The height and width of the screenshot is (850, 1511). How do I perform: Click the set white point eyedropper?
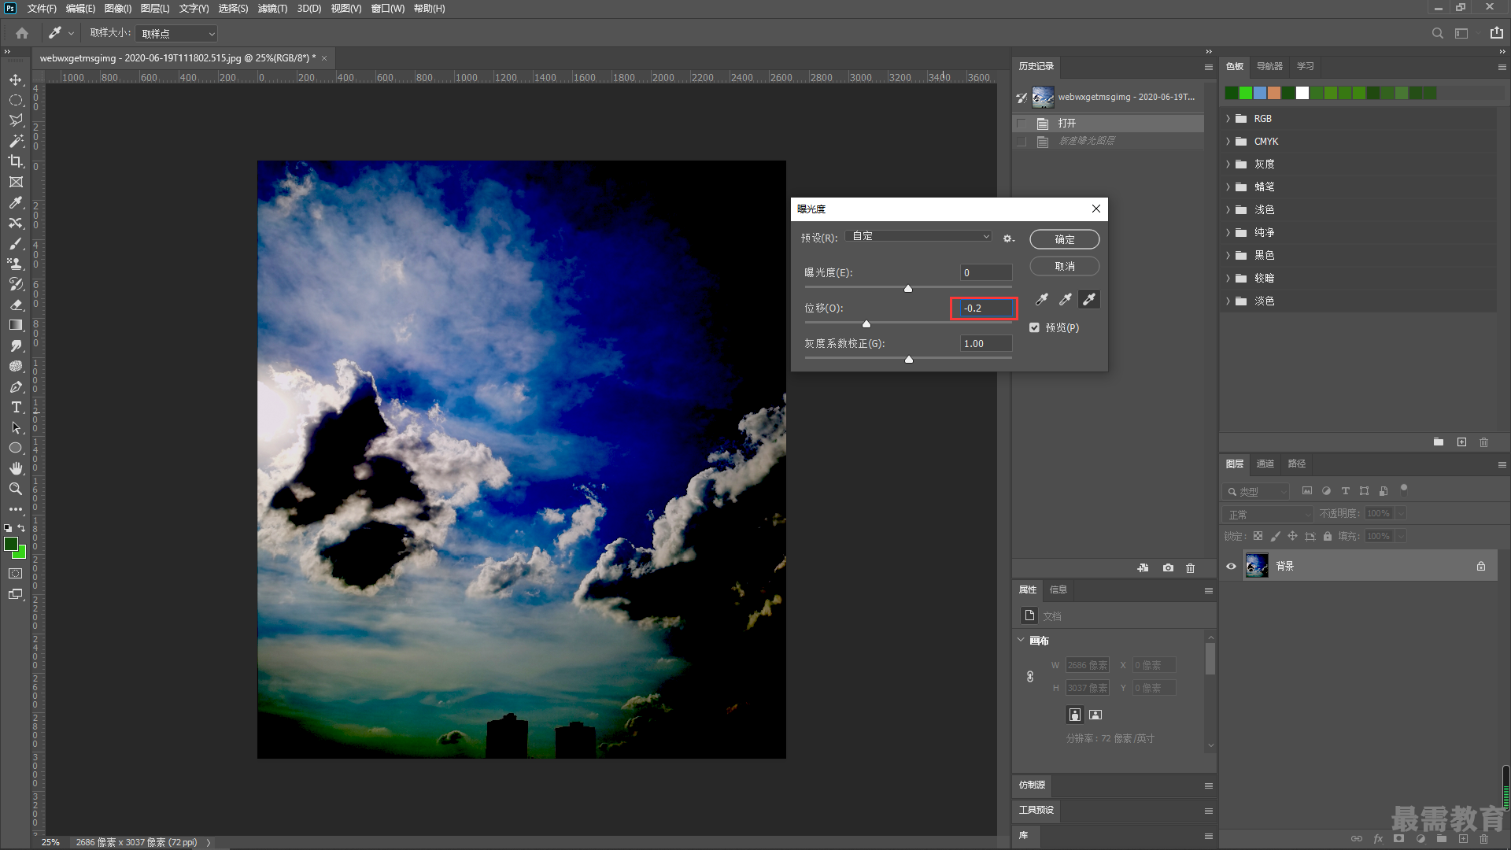click(x=1089, y=299)
